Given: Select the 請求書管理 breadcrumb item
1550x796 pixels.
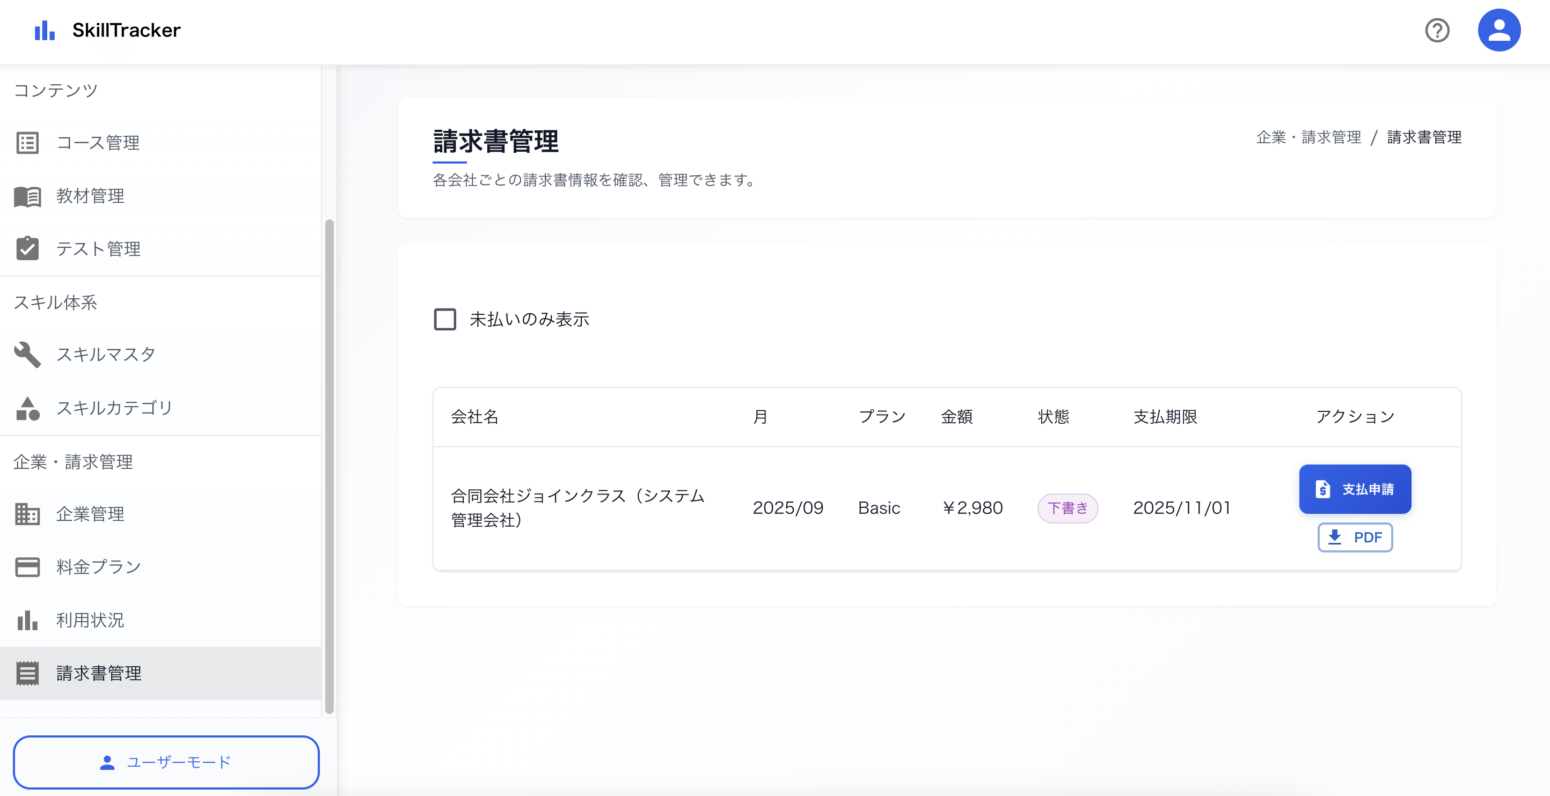Looking at the screenshot, I should pos(1424,137).
